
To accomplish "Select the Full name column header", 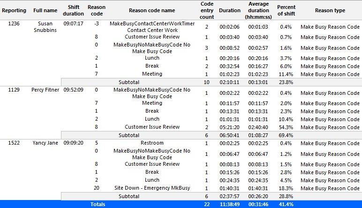I will (45, 10).
